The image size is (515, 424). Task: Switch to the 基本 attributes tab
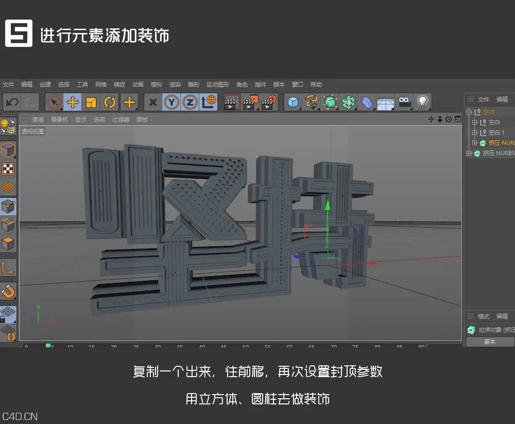pos(490,342)
